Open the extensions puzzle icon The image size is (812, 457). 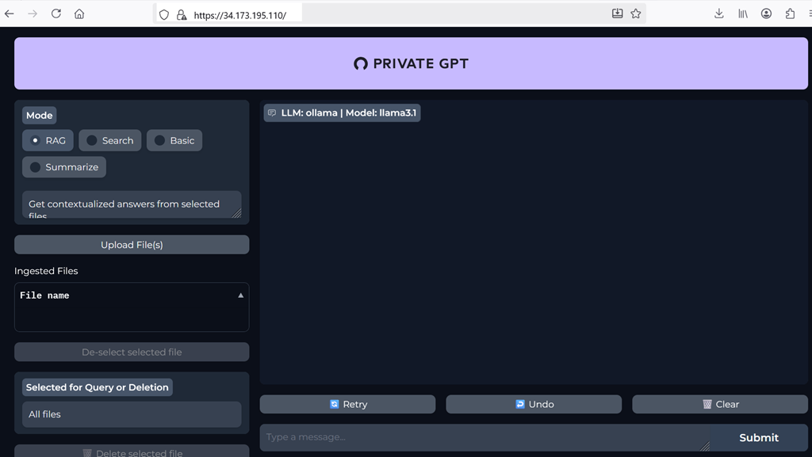790,13
